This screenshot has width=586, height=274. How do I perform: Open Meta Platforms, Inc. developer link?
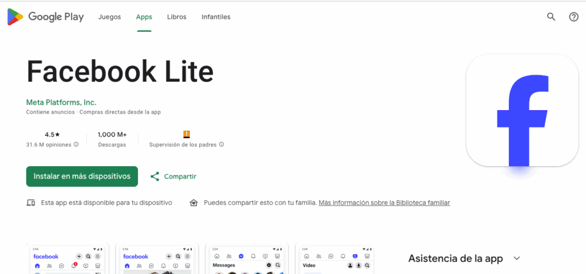[x=61, y=102]
